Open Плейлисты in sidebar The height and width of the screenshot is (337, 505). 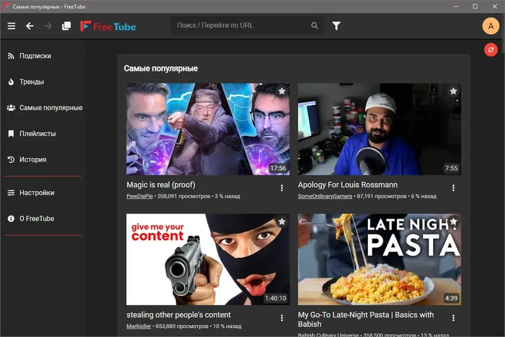click(x=43, y=134)
